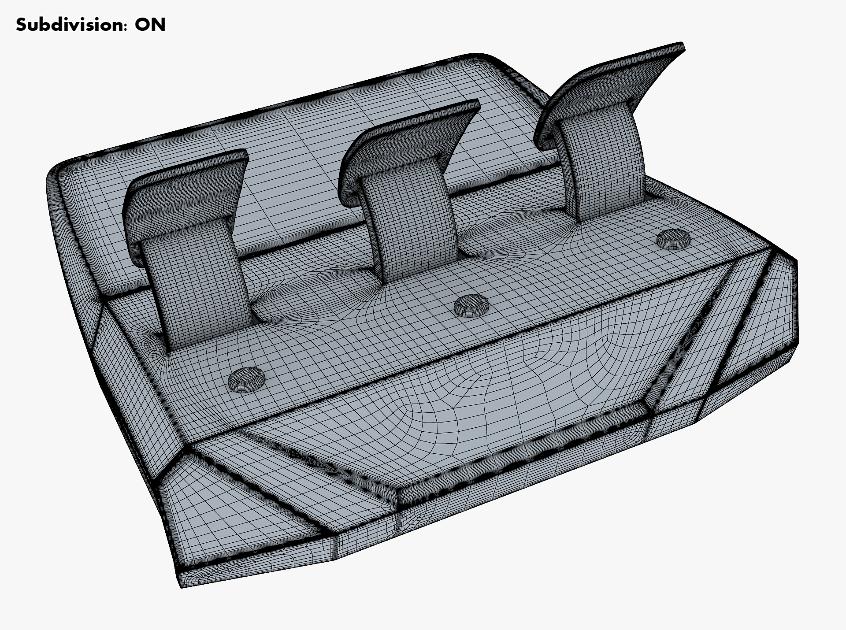Select the middle round bolt on the deck
This screenshot has width=846, height=630.
pyautogui.click(x=471, y=305)
